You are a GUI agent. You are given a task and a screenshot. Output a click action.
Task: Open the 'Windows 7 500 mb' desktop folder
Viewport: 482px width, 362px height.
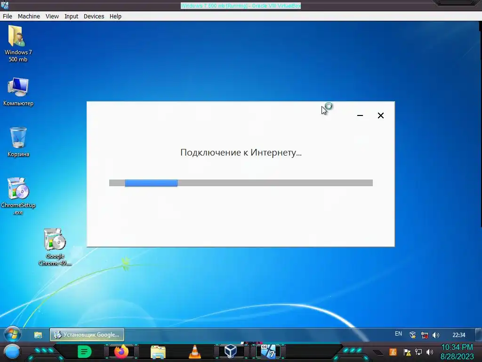(x=17, y=43)
